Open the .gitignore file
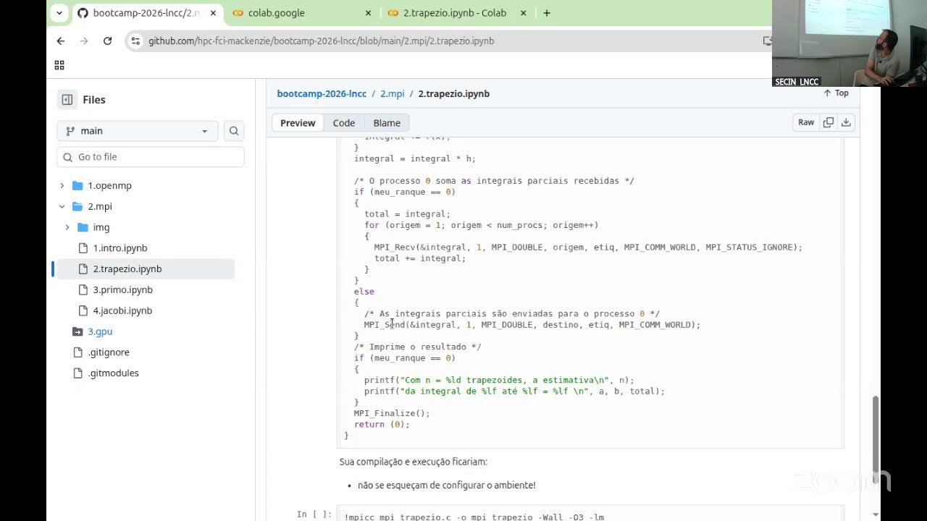Viewport: 927px width, 521px height. pos(109,352)
